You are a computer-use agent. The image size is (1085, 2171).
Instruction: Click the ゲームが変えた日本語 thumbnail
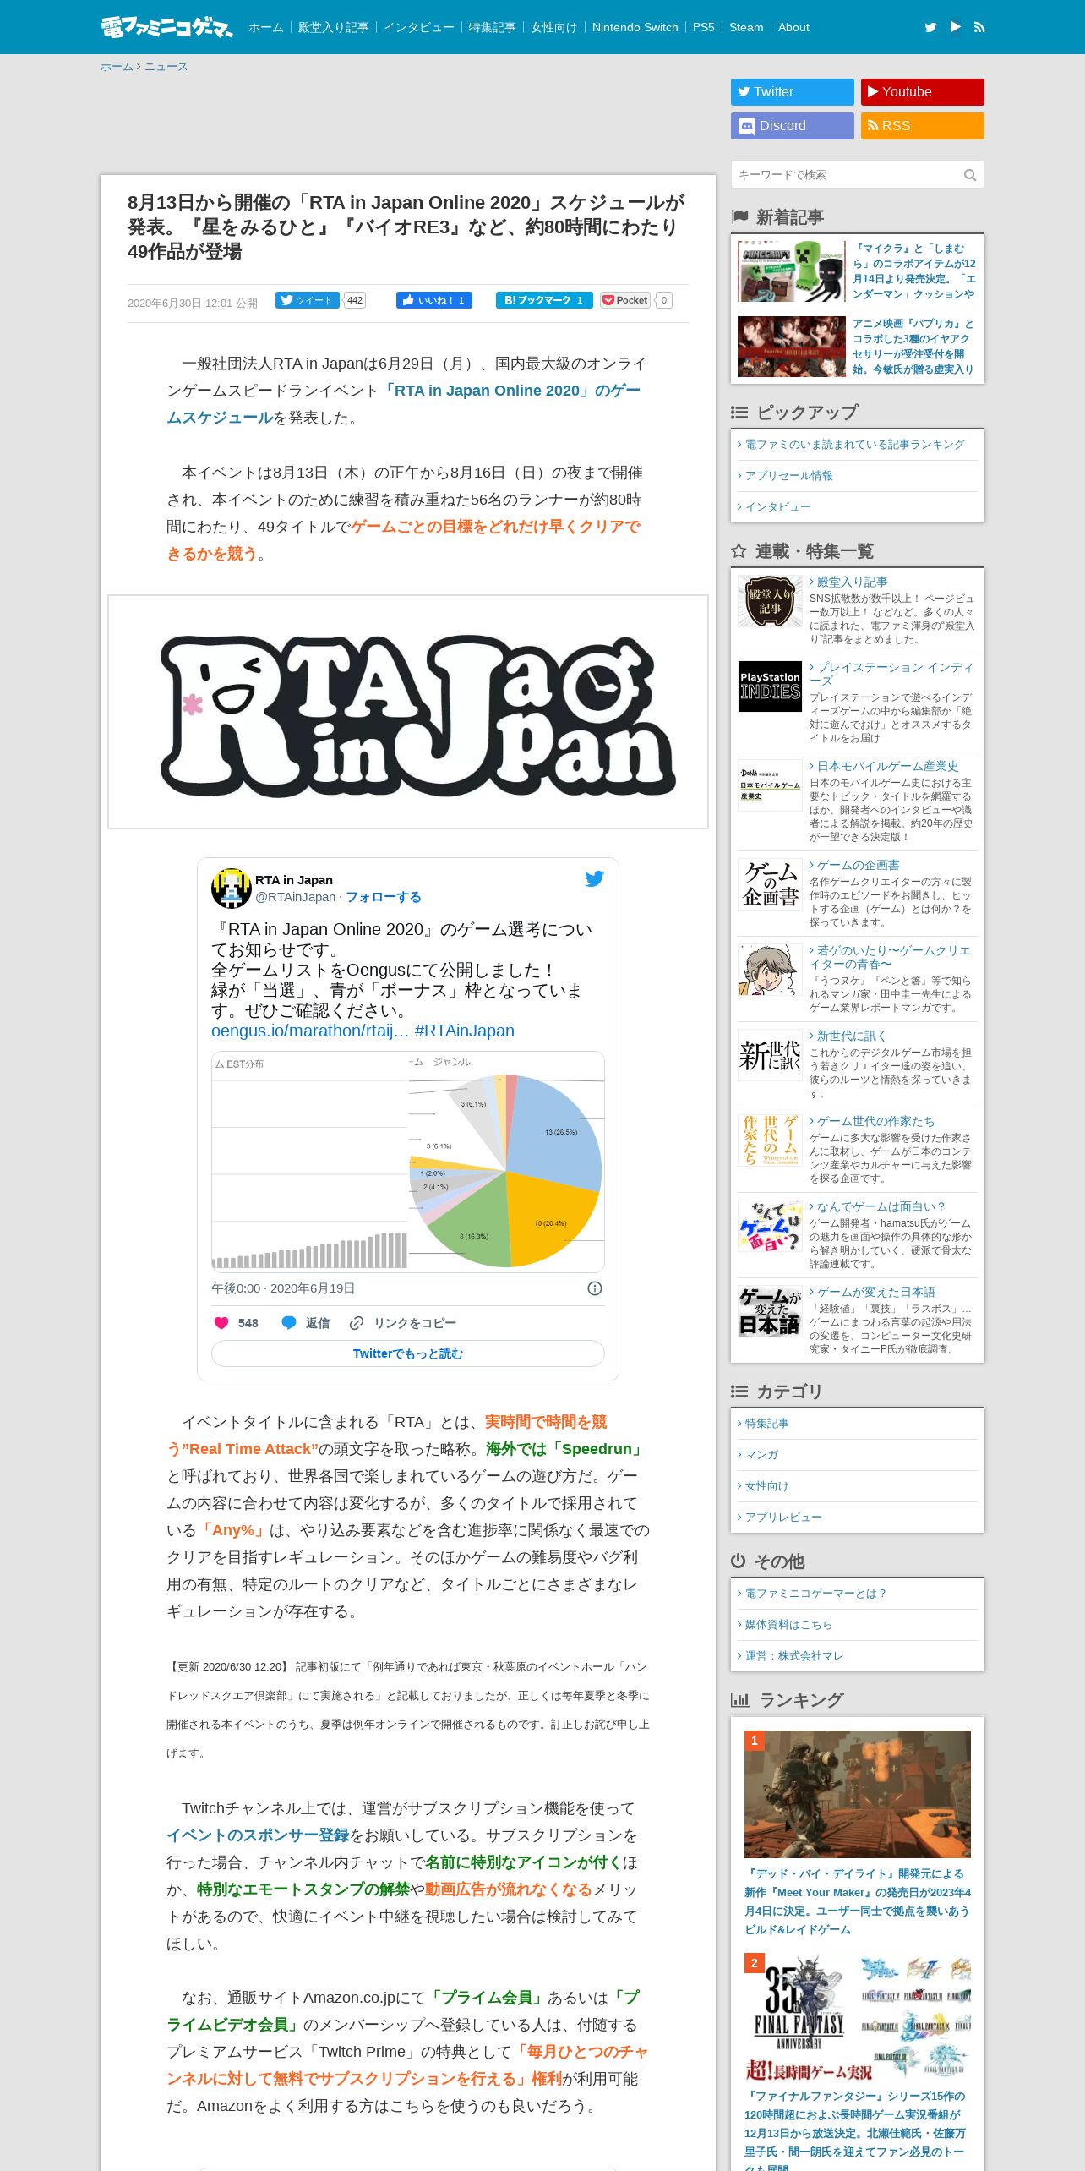[x=770, y=1311]
